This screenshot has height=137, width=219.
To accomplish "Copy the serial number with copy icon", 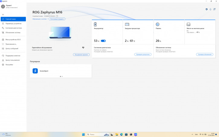I will 57,16.
